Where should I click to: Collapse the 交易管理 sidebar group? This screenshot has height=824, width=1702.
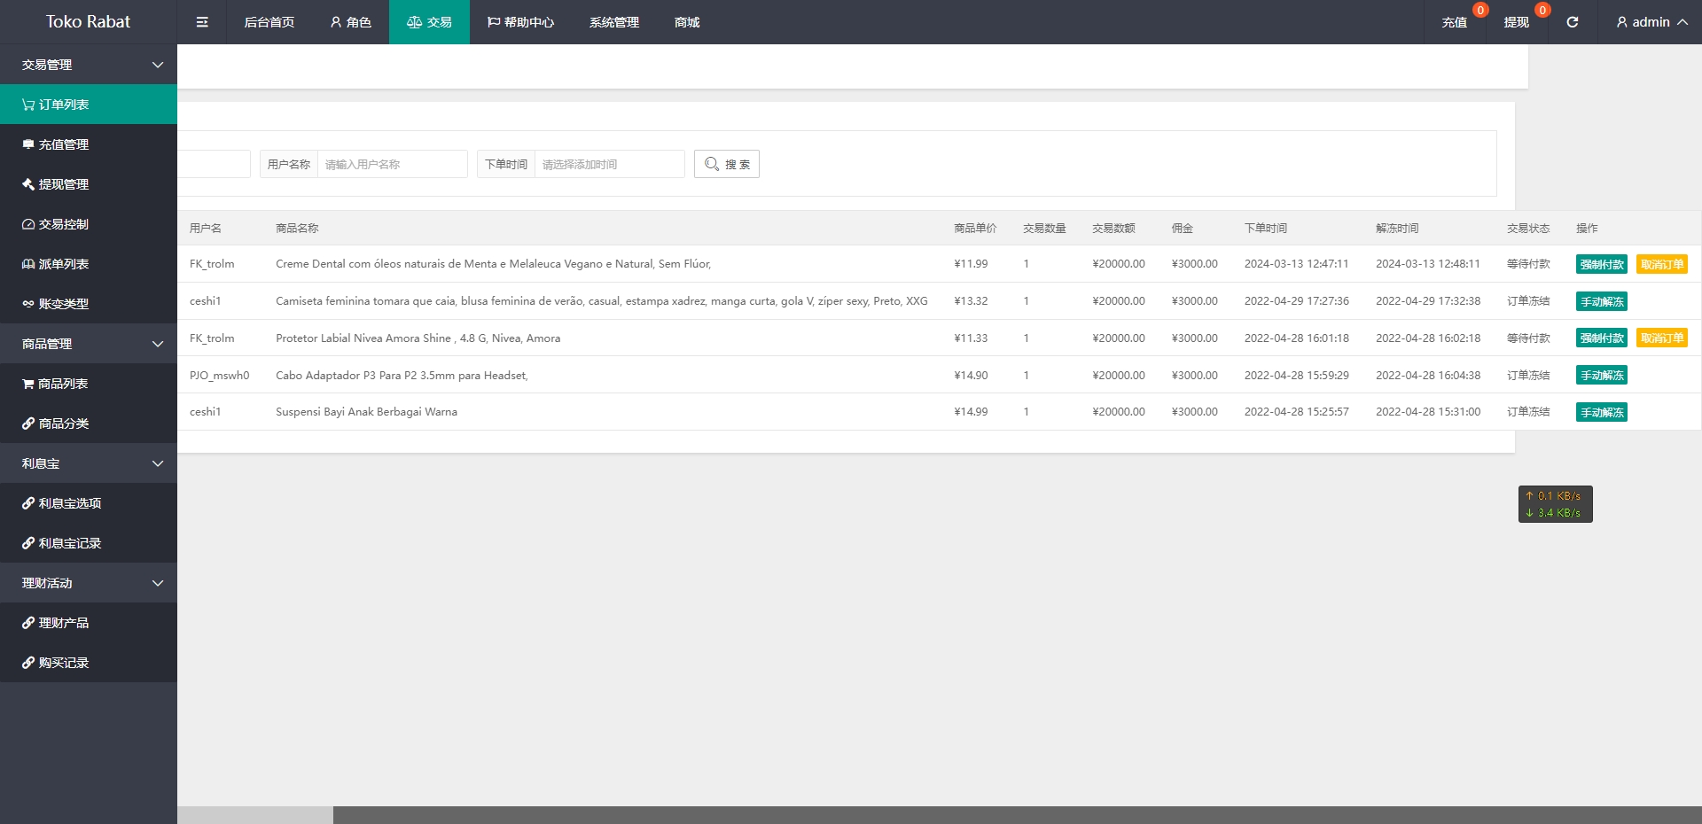[89, 65]
